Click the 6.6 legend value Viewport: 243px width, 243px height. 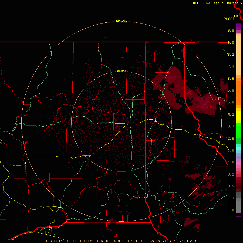pyautogui.click(x=231, y=78)
